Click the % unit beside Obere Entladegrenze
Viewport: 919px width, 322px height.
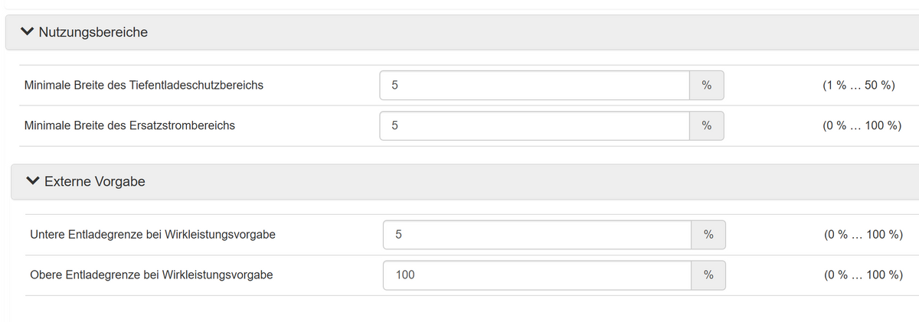[708, 275]
